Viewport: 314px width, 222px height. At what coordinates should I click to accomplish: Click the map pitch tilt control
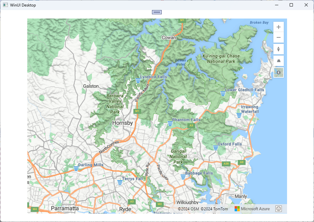pos(278,61)
